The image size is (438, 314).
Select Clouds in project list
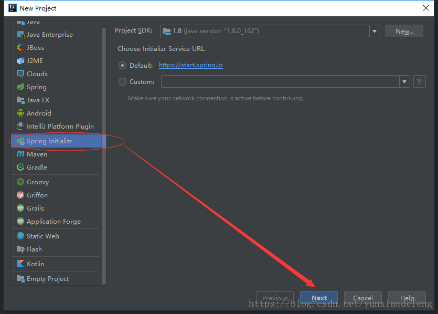[x=56, y=74]
